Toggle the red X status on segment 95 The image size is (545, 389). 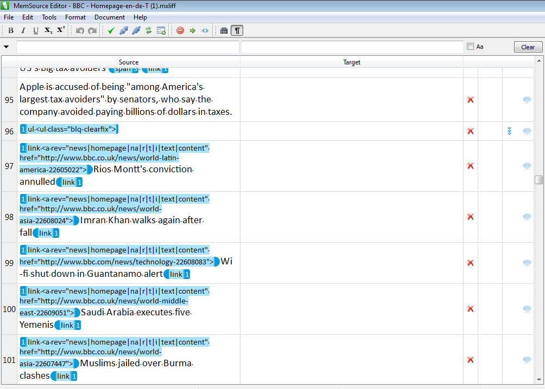pyautogui.click(x=471, y=100)
